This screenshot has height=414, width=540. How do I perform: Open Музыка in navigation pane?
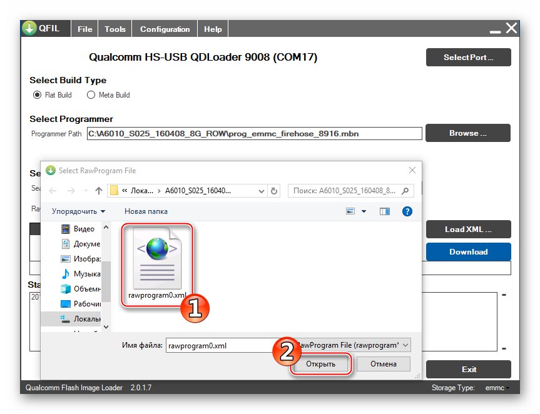pos(80,274)
